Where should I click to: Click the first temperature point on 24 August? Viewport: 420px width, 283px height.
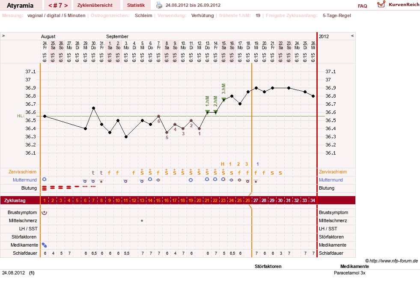(45, 116)
